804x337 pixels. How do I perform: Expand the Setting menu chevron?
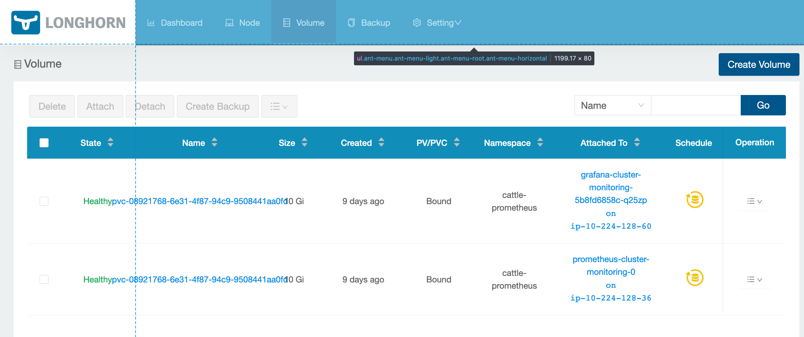tap(458, 23)
